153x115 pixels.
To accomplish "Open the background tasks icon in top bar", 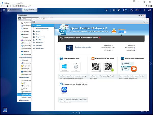I will pyautogui.click(x=114, y=10).
